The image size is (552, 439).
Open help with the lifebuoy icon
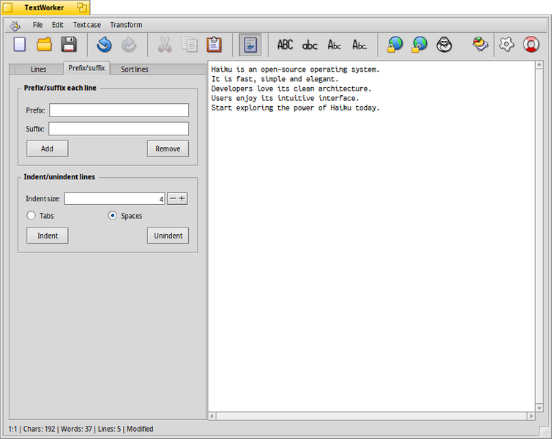coord(532,45)
